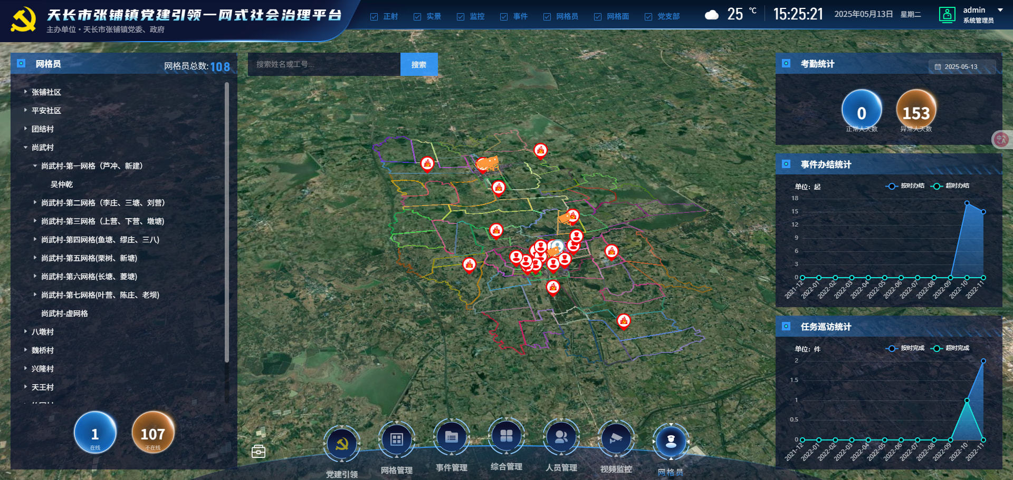Expand the 天王村 tree node

(x=25, y=387)
